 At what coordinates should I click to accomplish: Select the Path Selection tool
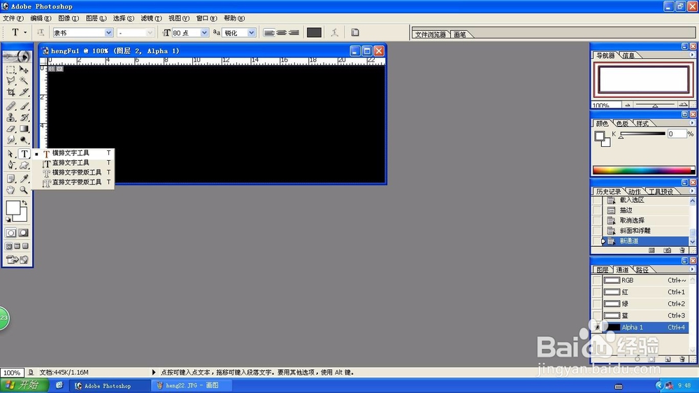click(10, 154)
